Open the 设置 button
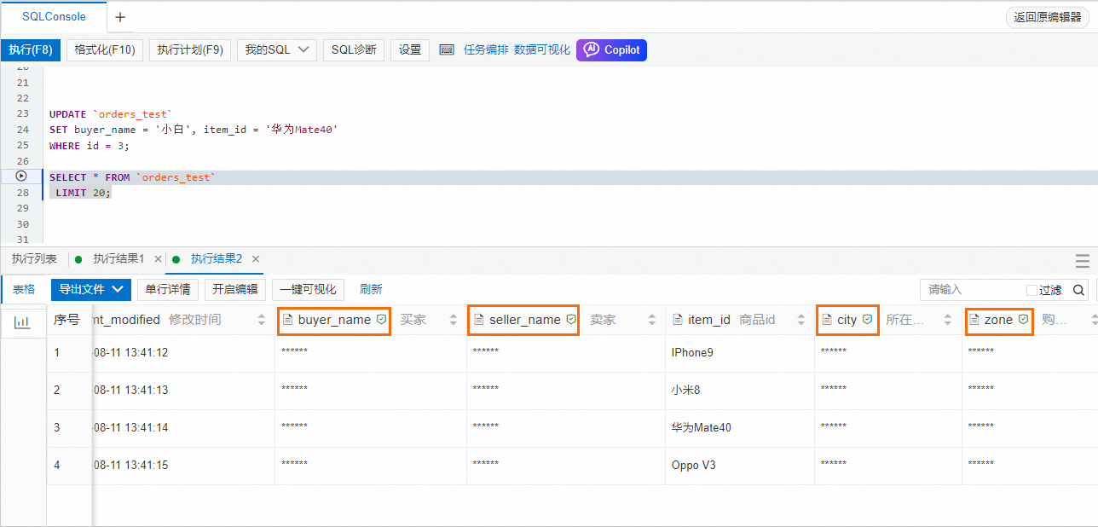Screen dimensions: 1098x527 pyautogui.click(x=410, y=50)
